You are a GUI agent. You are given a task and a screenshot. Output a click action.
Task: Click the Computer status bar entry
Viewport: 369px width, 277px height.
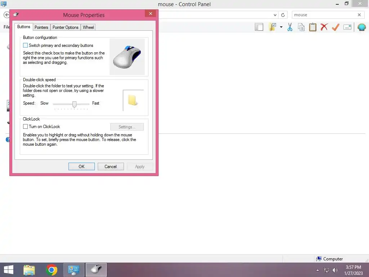pos(329,259)
